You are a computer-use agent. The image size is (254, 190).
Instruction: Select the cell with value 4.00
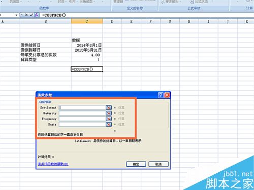(x=87, y=55)
